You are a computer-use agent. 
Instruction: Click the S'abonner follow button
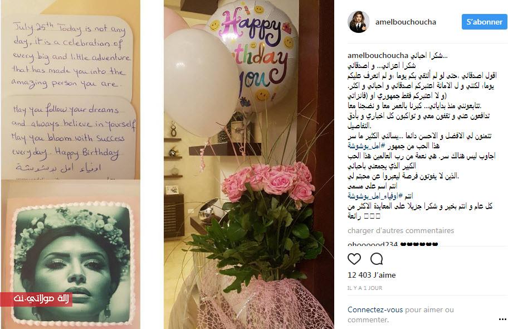[x=485, y=22]
